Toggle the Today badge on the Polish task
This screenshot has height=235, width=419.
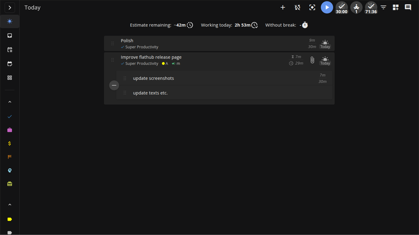(325, 43)
